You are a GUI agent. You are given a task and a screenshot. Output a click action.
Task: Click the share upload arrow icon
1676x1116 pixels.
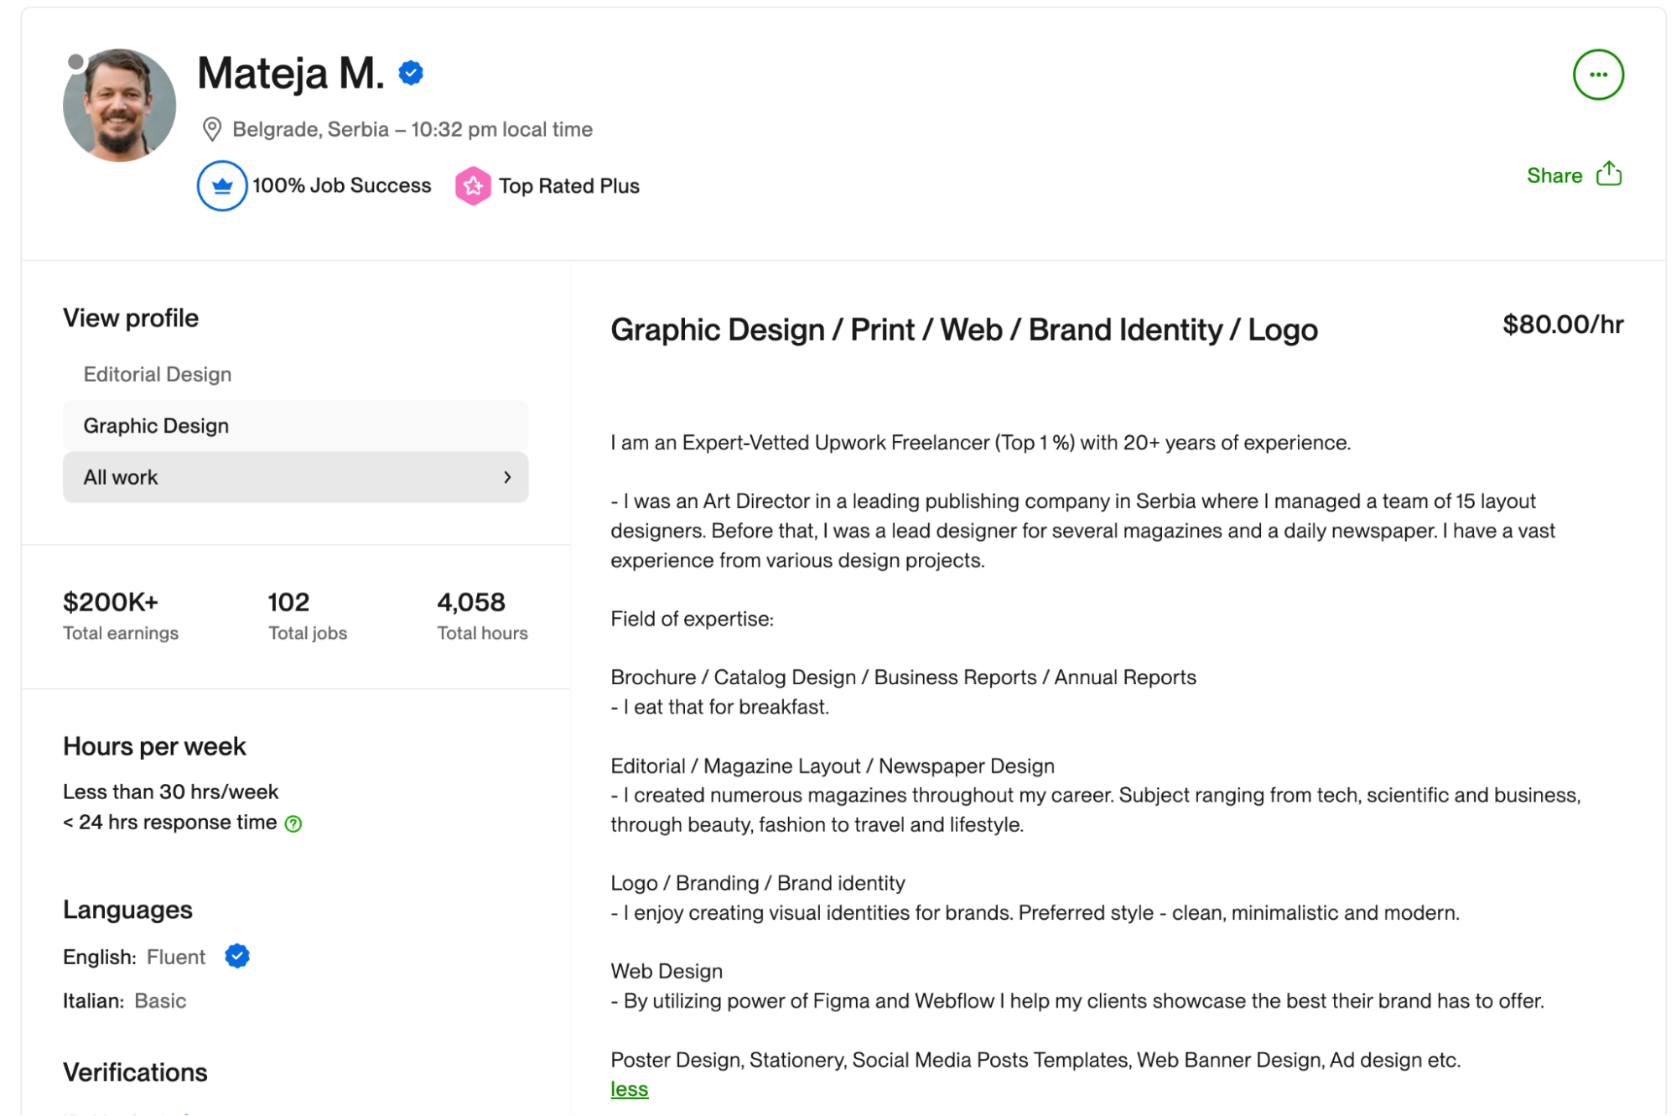point(1608,174)
